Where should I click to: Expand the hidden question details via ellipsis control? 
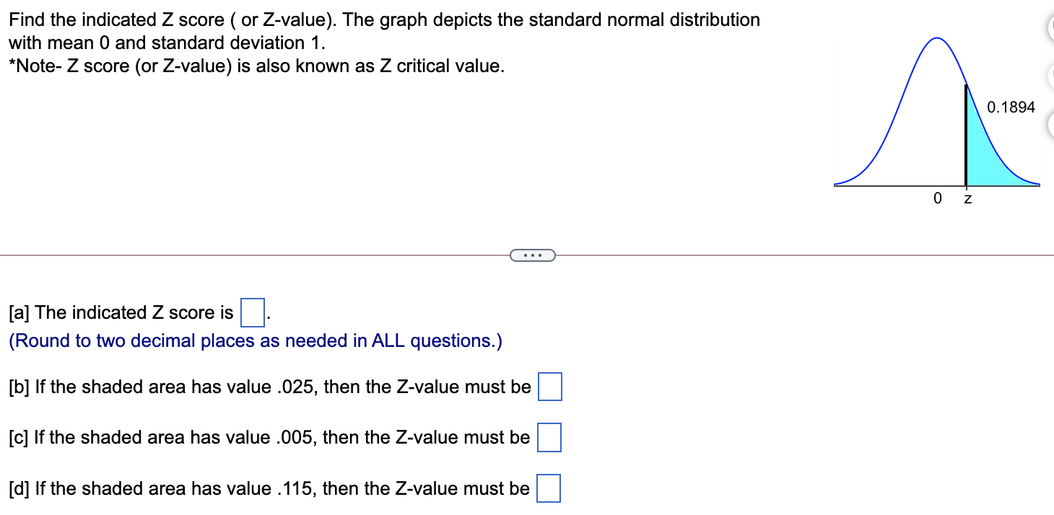coord(533,255)
